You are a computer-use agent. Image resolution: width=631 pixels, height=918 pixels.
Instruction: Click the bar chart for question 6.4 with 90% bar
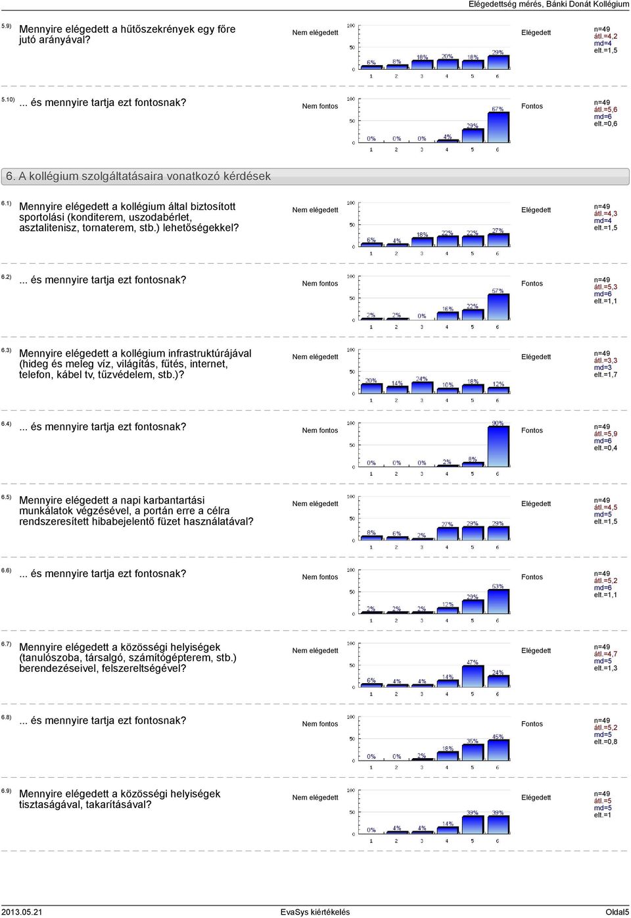pos(429,449)
